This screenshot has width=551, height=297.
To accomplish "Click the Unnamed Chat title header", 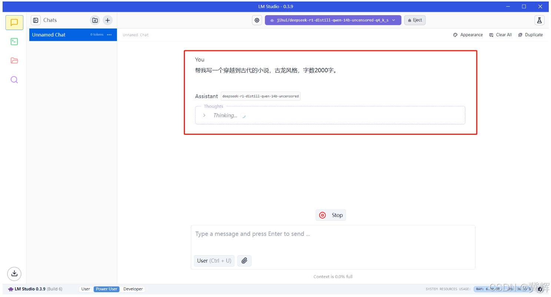I will 136,35.
